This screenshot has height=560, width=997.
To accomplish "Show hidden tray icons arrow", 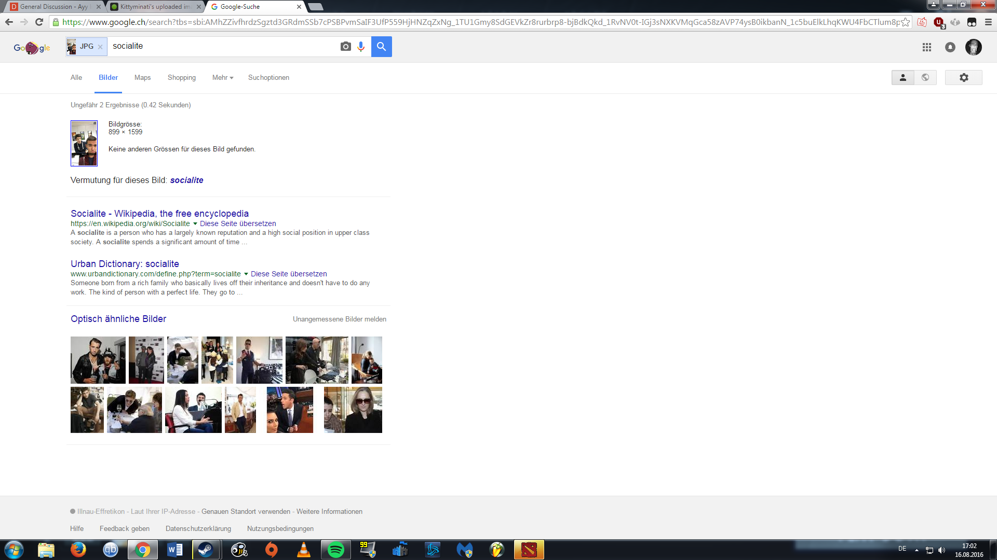I will (x=917, y=550).
